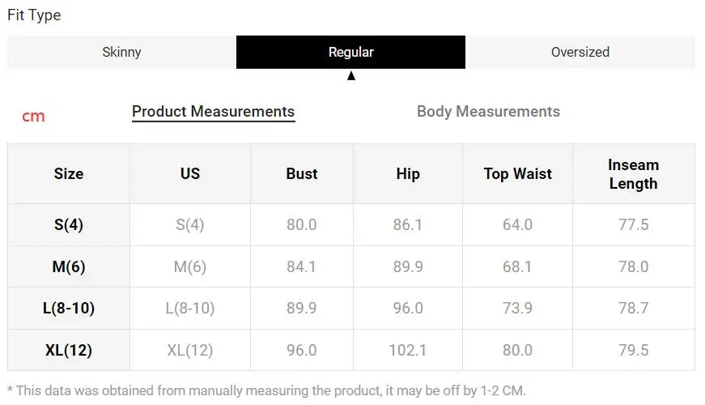705x405 pixels.
Task: Open the Product Measurements tab
Action: coord(213,112)
